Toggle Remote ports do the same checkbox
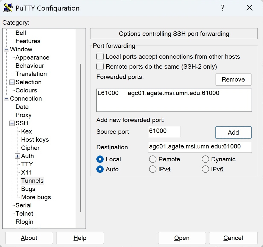 click(x=100, y=66)
